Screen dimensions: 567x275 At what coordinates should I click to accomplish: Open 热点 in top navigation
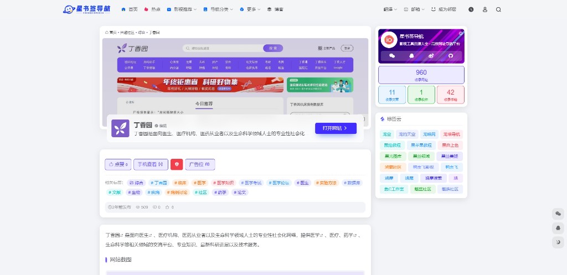click(152, 9)
